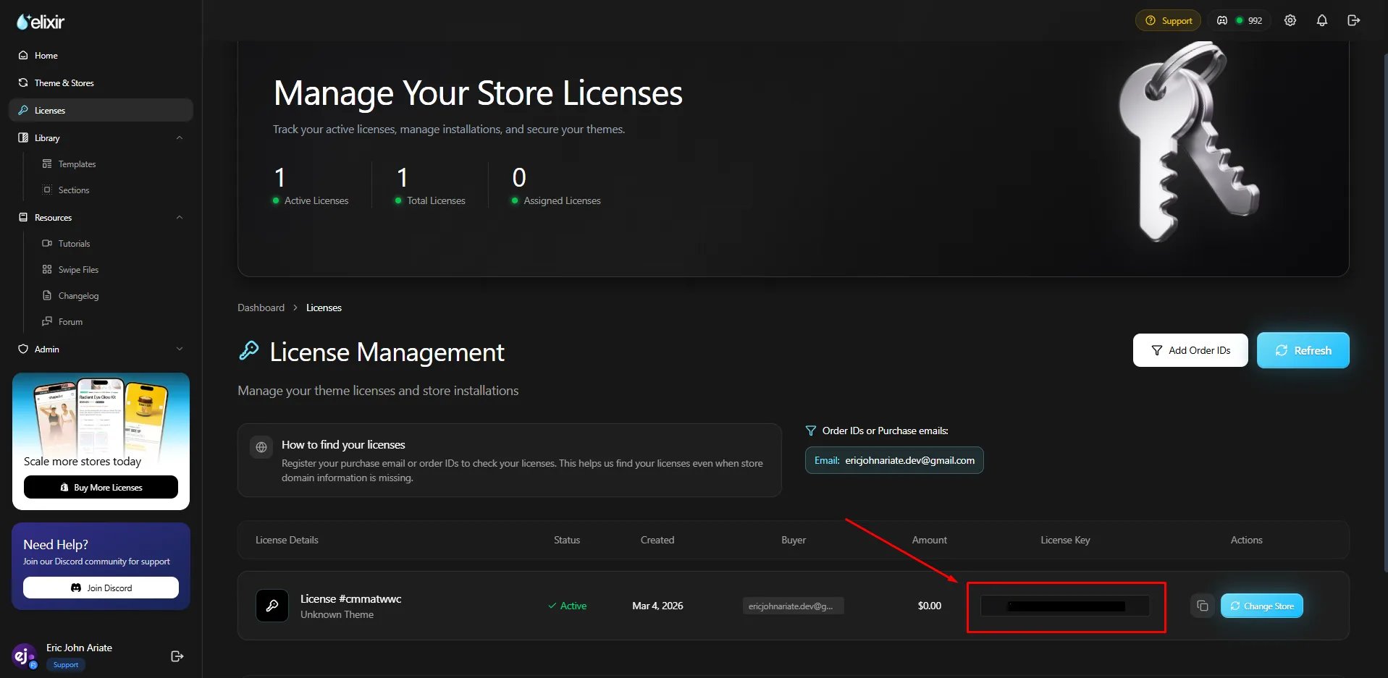Screen dimensions: 1388x678
Task: Click the Support badge under username
Action: point(66,665)
